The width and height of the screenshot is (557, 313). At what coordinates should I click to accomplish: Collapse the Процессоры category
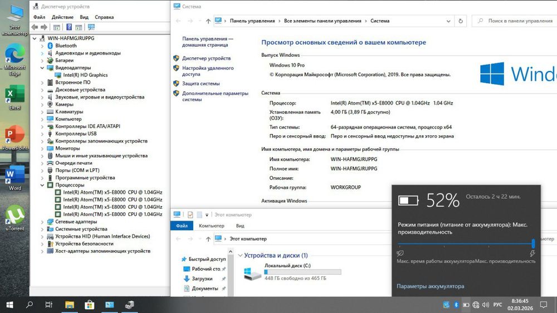point(42,185)
